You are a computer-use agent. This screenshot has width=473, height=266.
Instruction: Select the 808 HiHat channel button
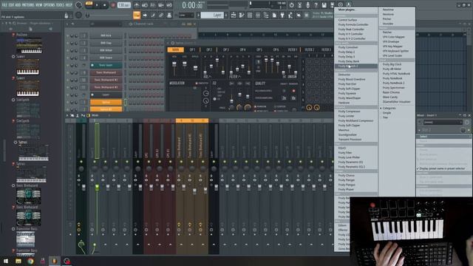[x=106, y=50]
